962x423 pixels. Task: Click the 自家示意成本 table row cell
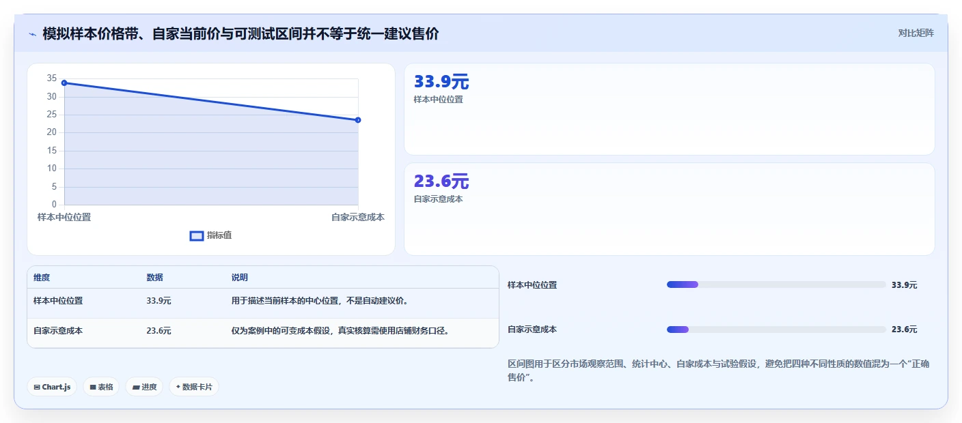coord(58,331)
